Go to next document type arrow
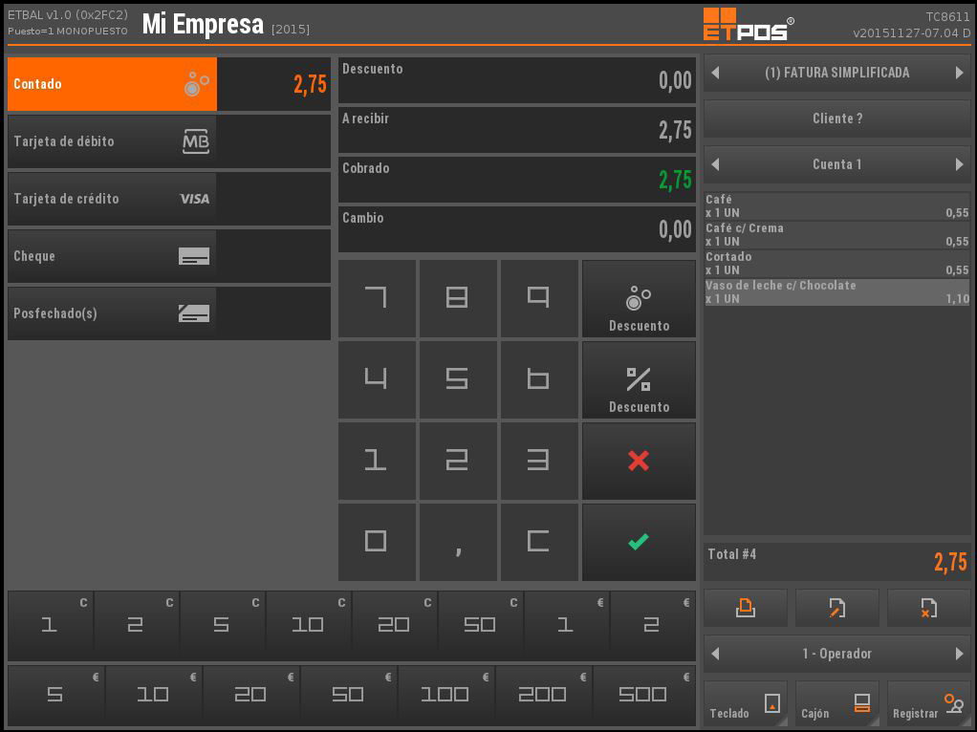Screen dimensions: 977x732 960,73
